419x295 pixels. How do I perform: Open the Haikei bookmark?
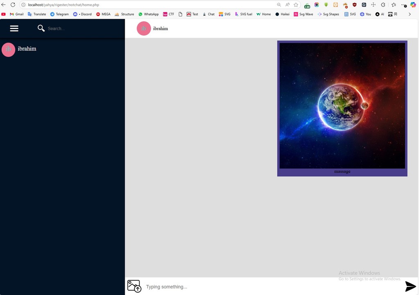pyautogui.click(x=282, y=14)
